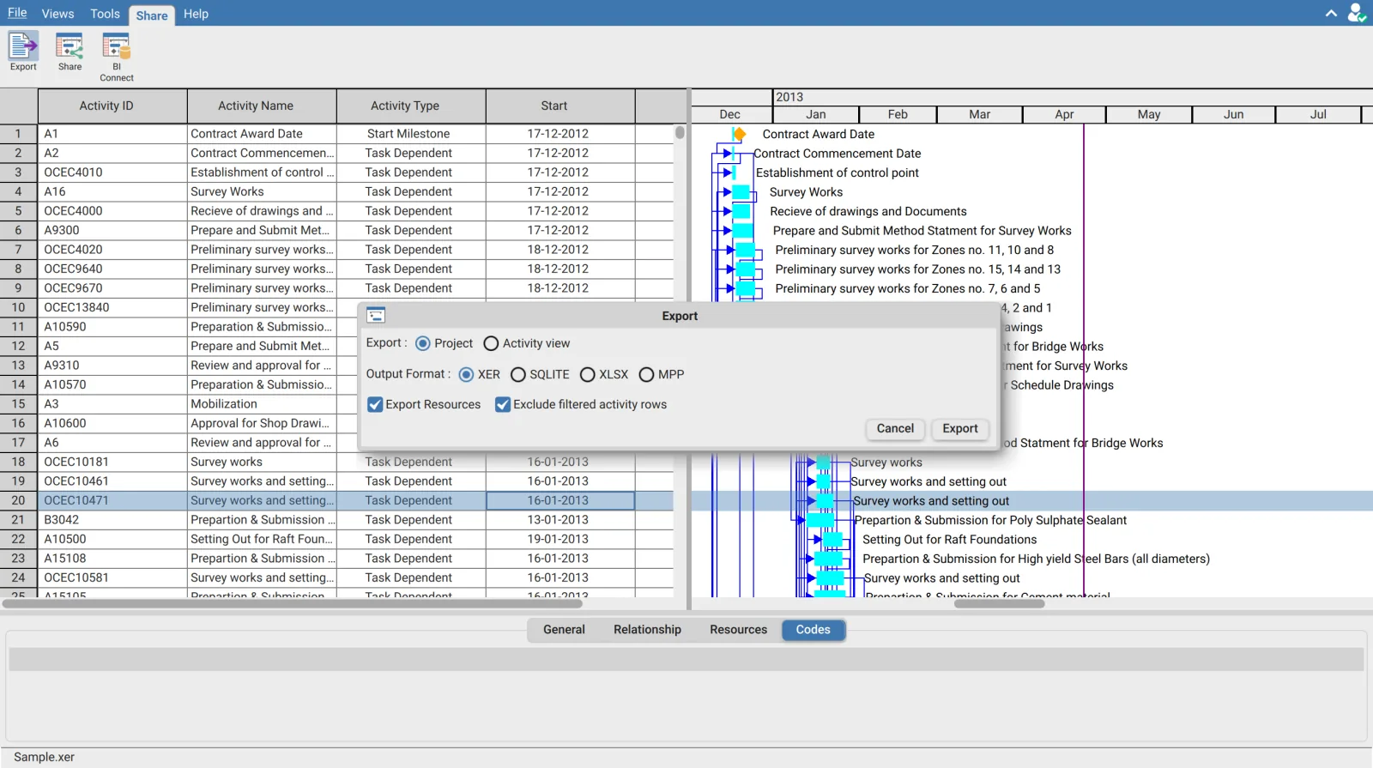This screenshot has width=1373, height=768.
Task: Choose MPP output format
Action: (x=647, y=374)
